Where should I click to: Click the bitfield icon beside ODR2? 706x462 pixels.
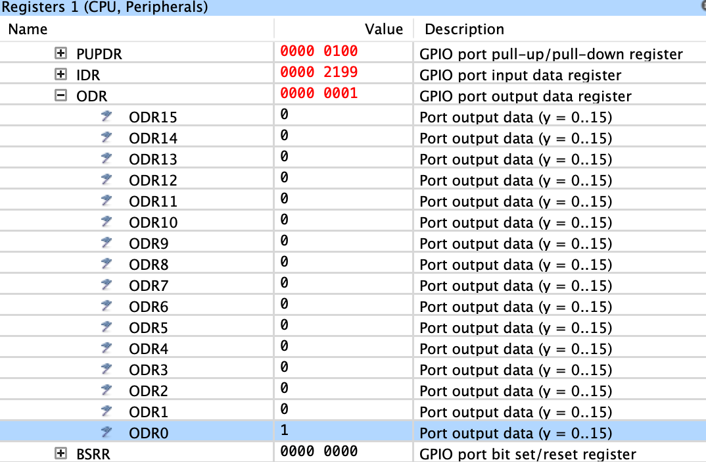[106, 390]
